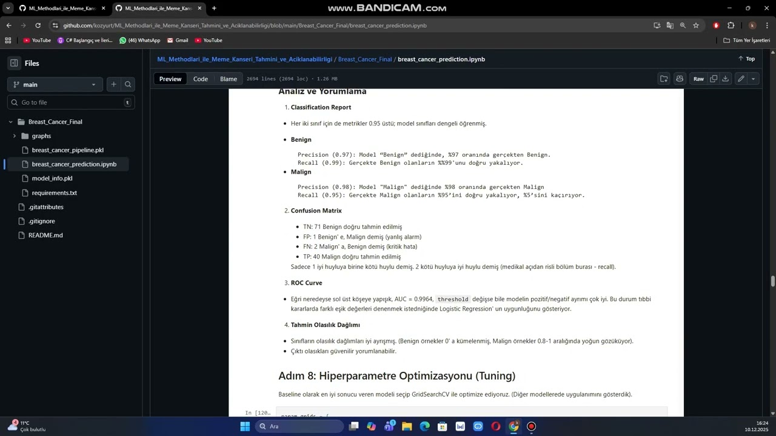Open the main branch dropdown
Screen dimensions: 776x436
(x=55, y=85)
